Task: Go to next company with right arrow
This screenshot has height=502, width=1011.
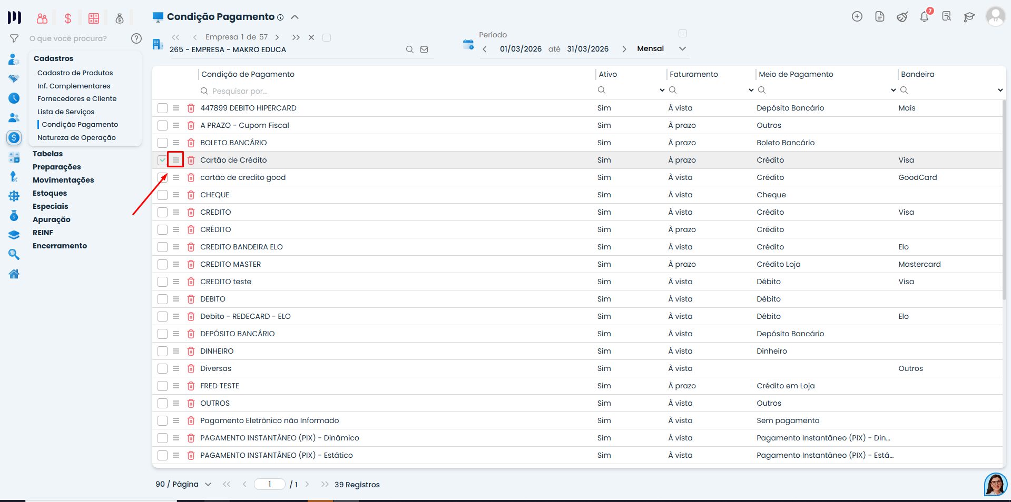Action: click(277, 37)
